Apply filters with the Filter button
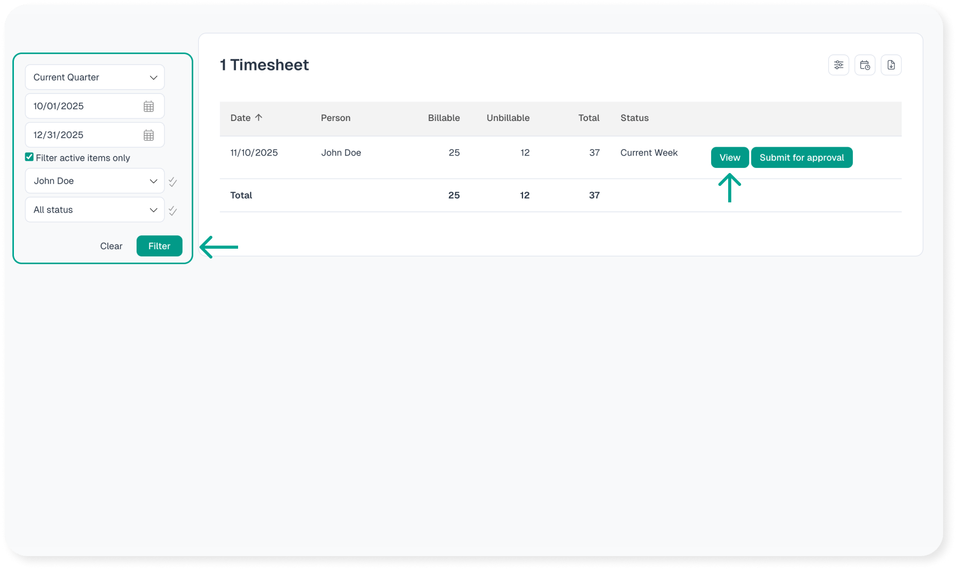 pos(159,246)
